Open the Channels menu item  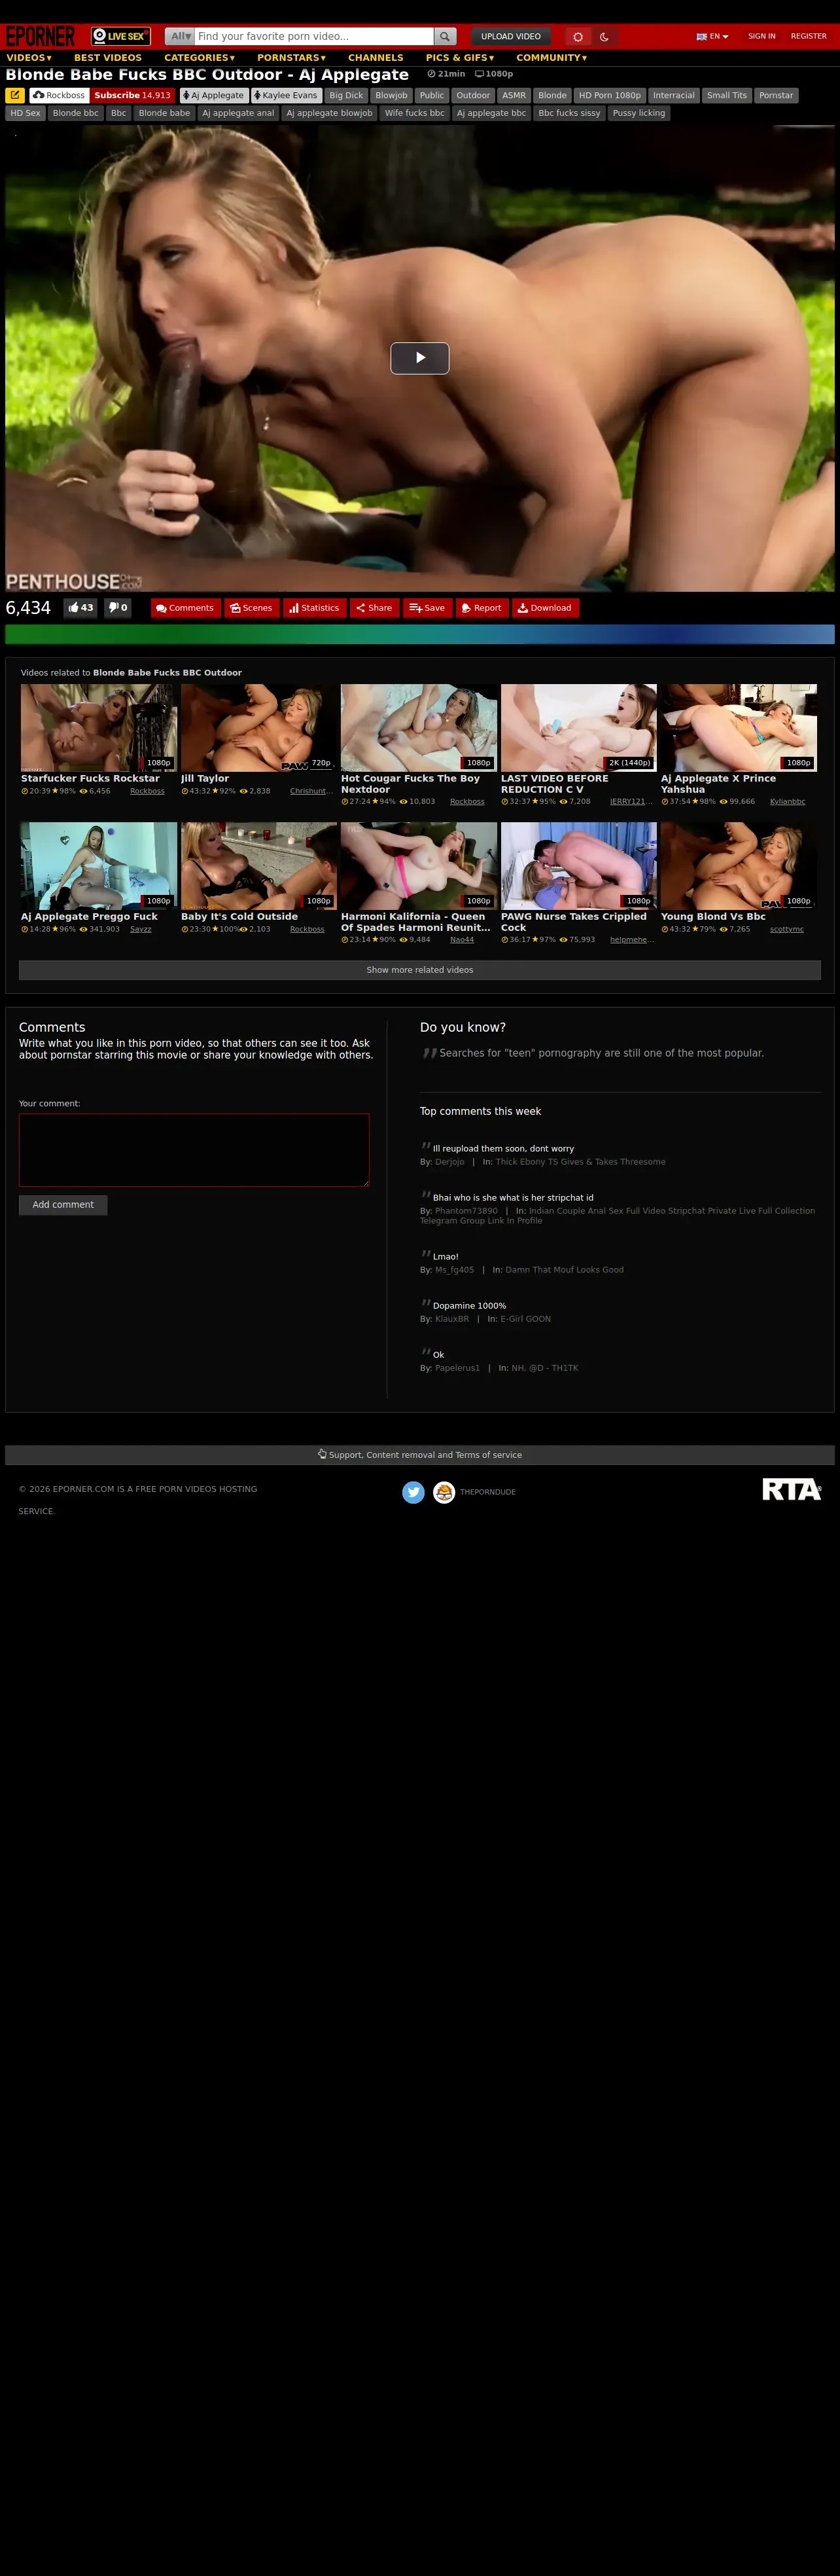click(376, 58)
